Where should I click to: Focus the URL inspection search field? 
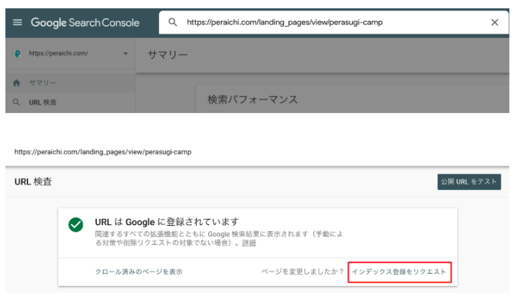(x=330, y=22)
